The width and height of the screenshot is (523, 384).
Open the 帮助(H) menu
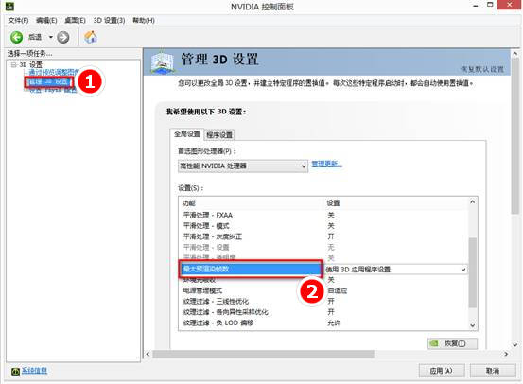click(144, 21)
